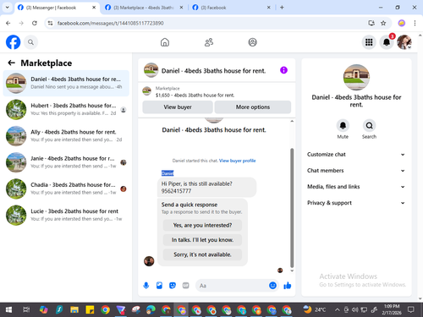Expand Privacy & support section

pos(356,203)
